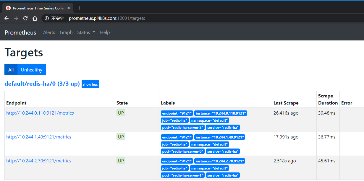Filter to Unhealthy targets only

coord(32,70)
